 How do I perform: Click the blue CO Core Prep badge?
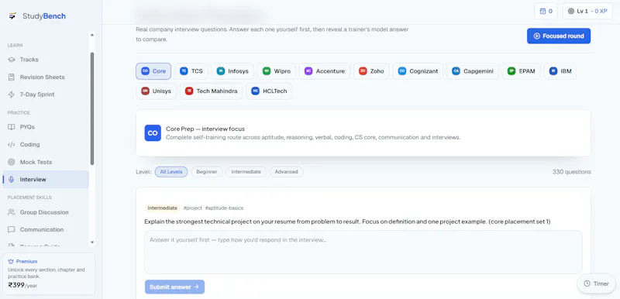coord(153,133)
